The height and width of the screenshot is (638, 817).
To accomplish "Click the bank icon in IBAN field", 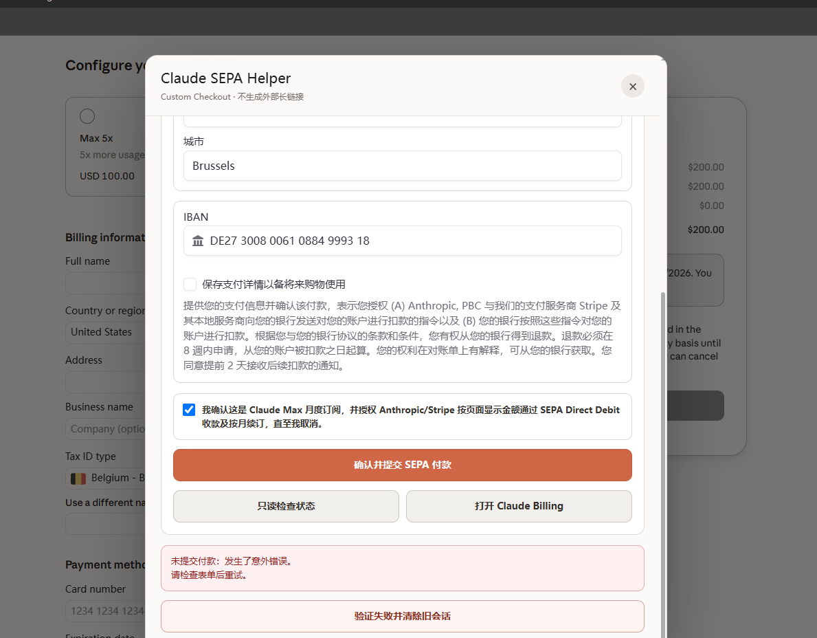I will click(x=198, y=241).
